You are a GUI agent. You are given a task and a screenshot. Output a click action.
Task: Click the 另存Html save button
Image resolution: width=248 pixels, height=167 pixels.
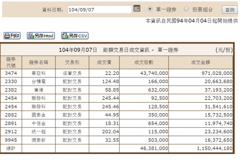pyautogui.click(x=41, y=36)
